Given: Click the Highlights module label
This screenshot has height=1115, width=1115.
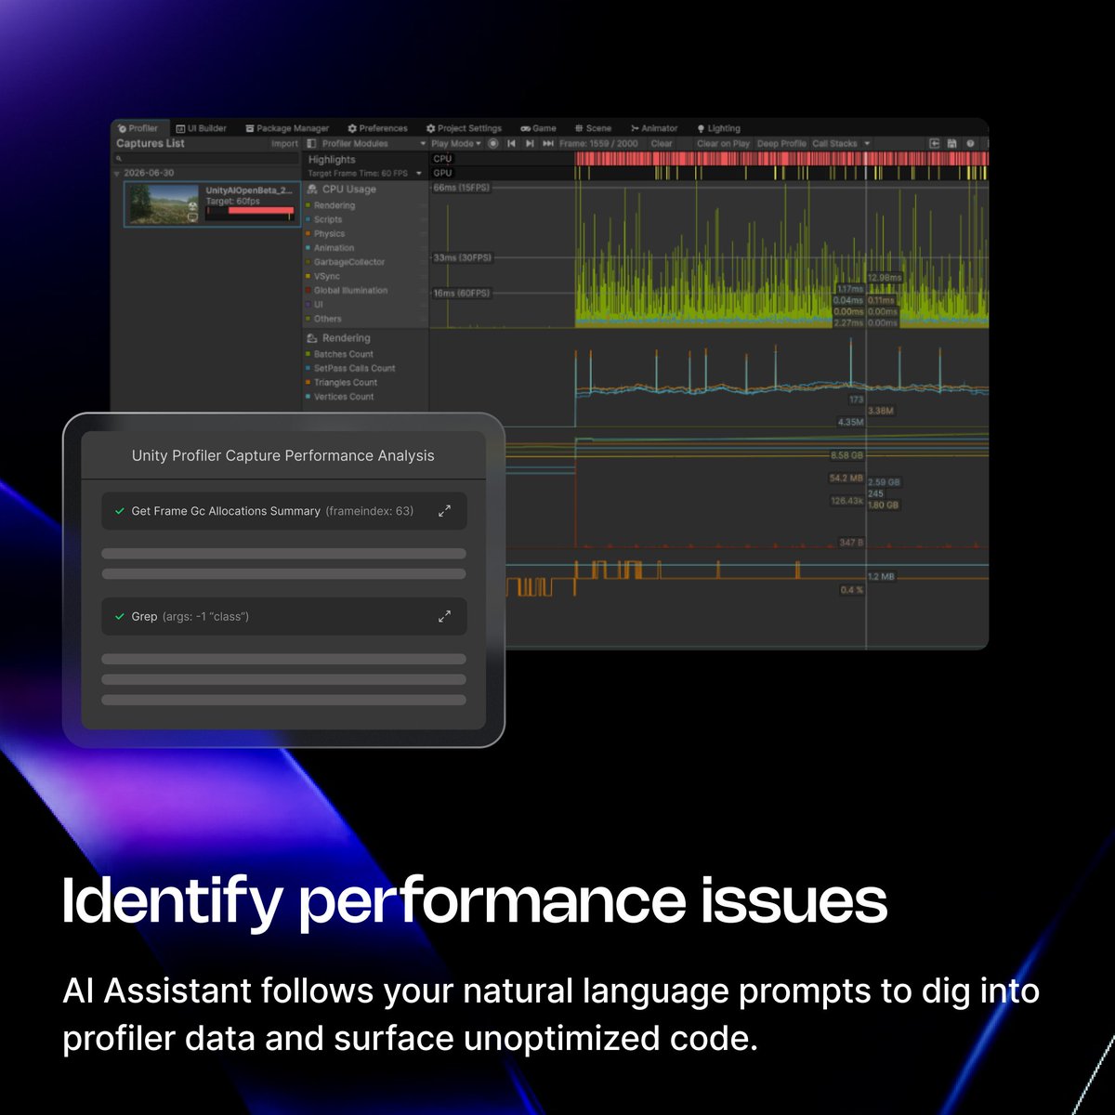Looking at the screenshot, I should (332, 160).
